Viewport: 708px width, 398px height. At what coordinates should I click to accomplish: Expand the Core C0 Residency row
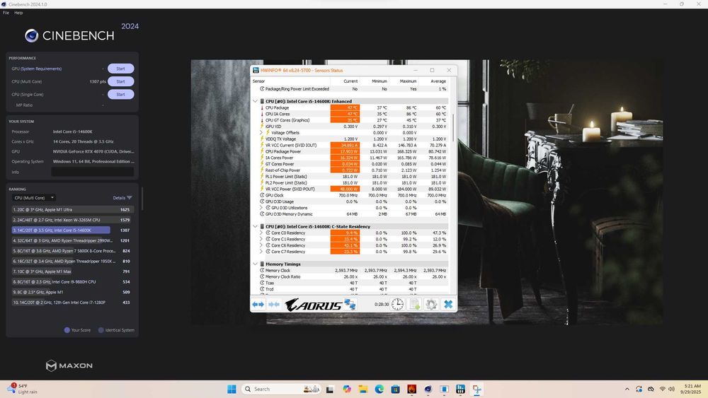[261, 233]
